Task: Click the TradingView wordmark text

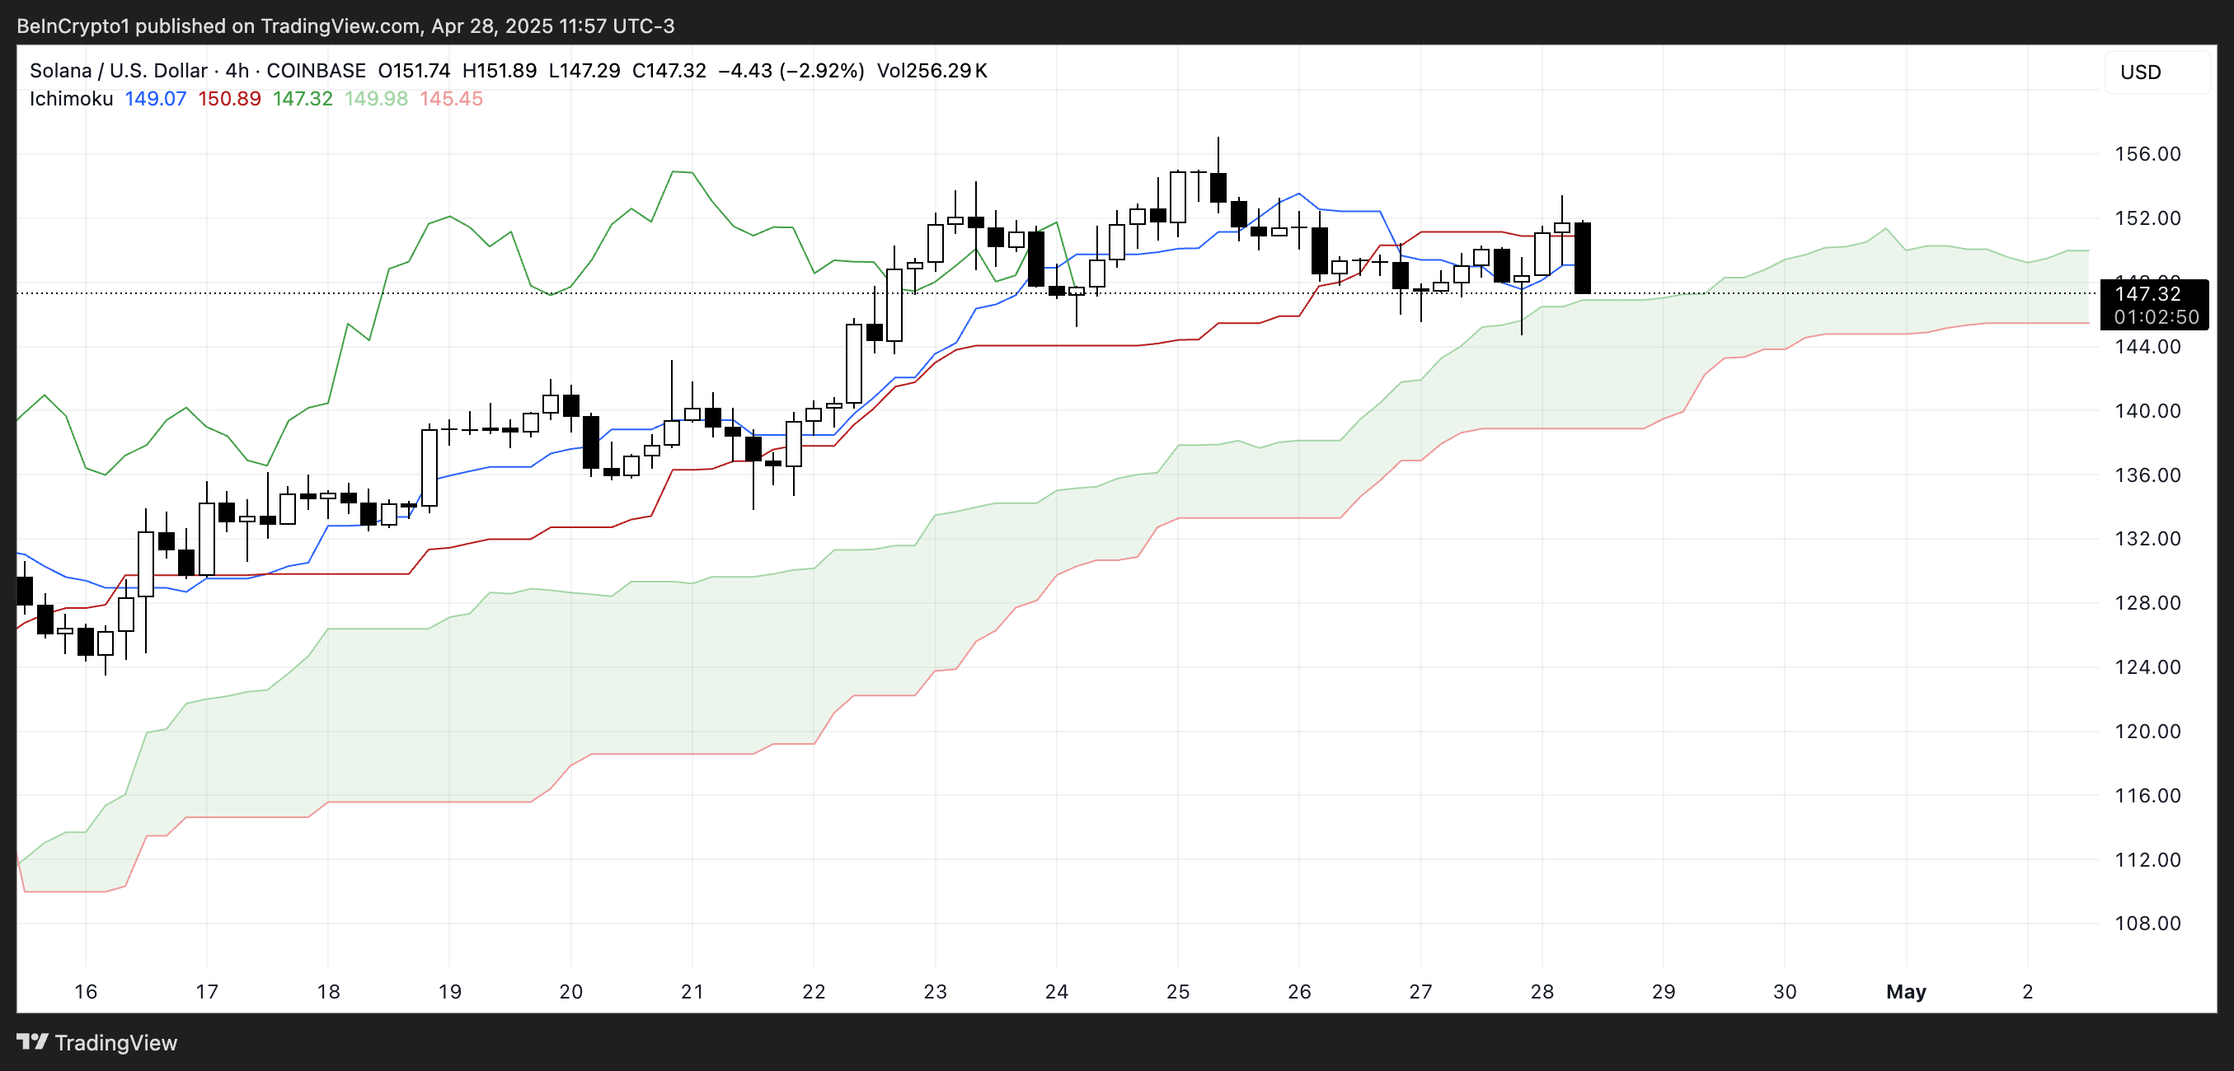Action: click(115, 1042)
